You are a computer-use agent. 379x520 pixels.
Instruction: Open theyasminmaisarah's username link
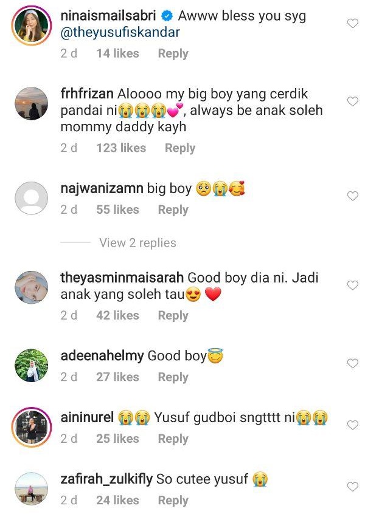click(x=122, y=278)
